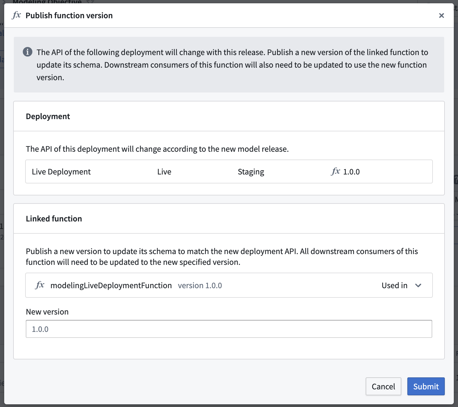458x407 pixels.
Task: Click the New version input field
Action: pyautogui.click(x=229, y=329)
